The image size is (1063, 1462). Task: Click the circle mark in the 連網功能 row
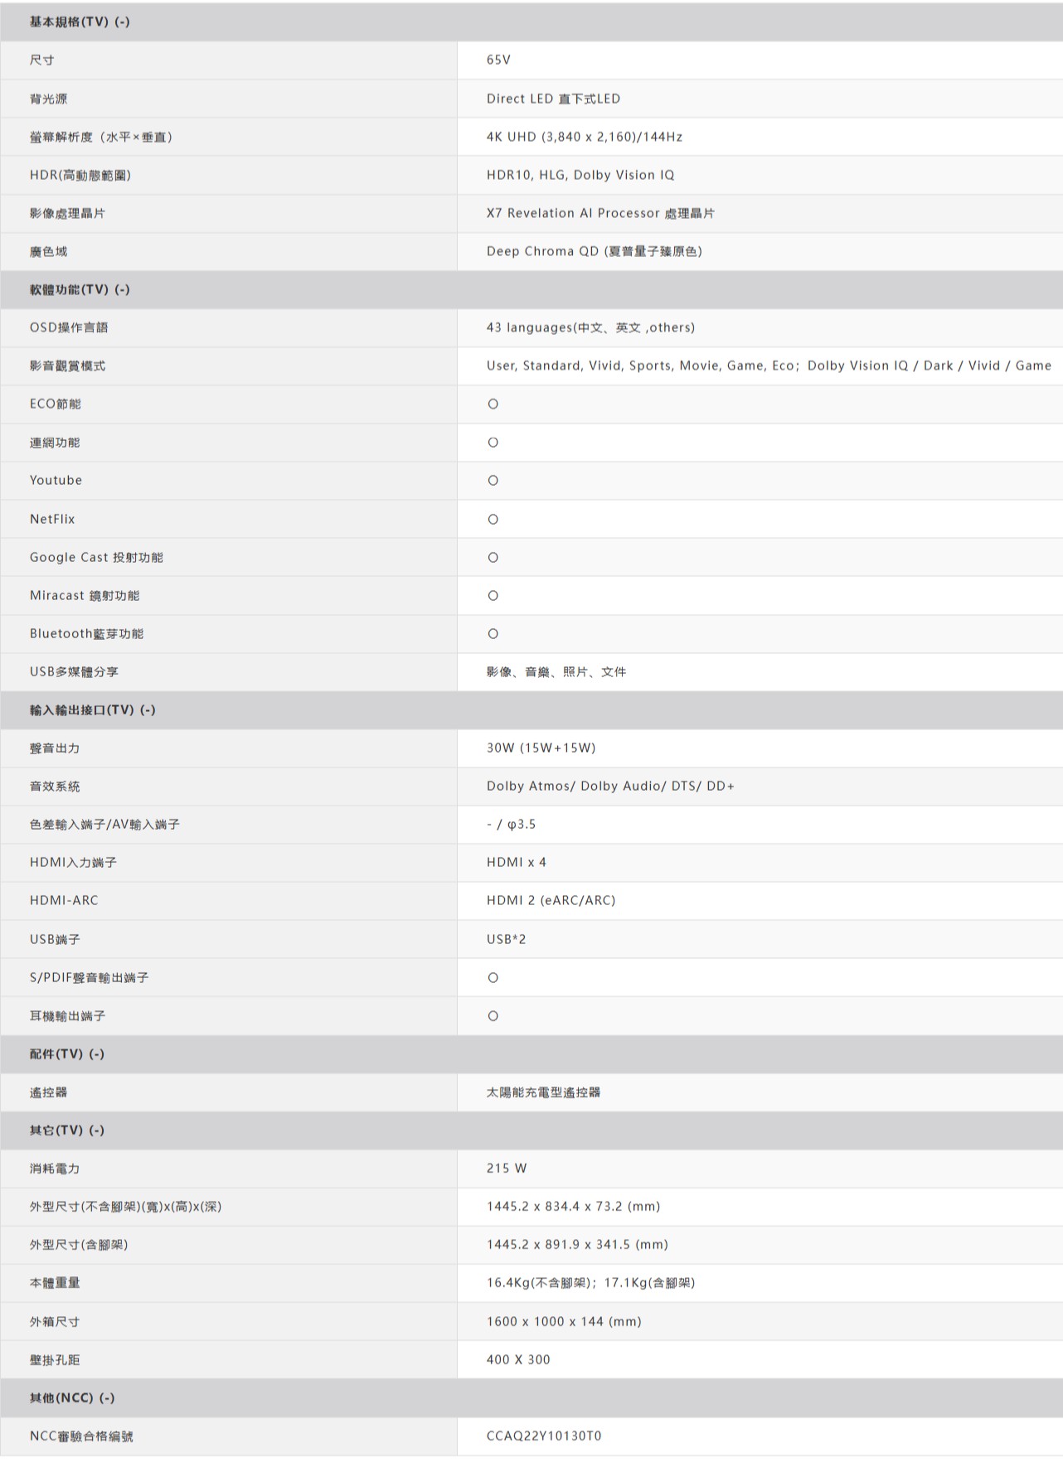coord(493,443)
